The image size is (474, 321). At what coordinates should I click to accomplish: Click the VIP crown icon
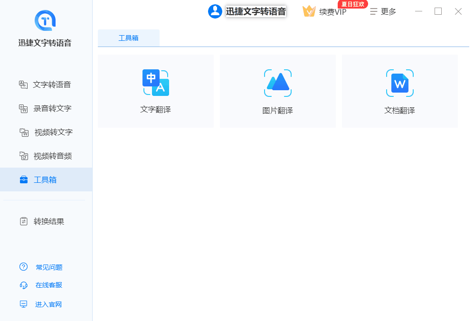pos(309,11)
